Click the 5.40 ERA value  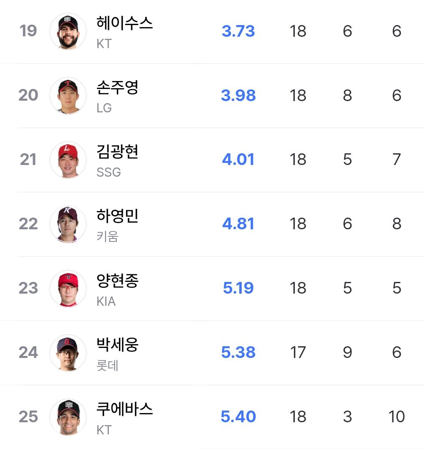(x=238, y=417)
